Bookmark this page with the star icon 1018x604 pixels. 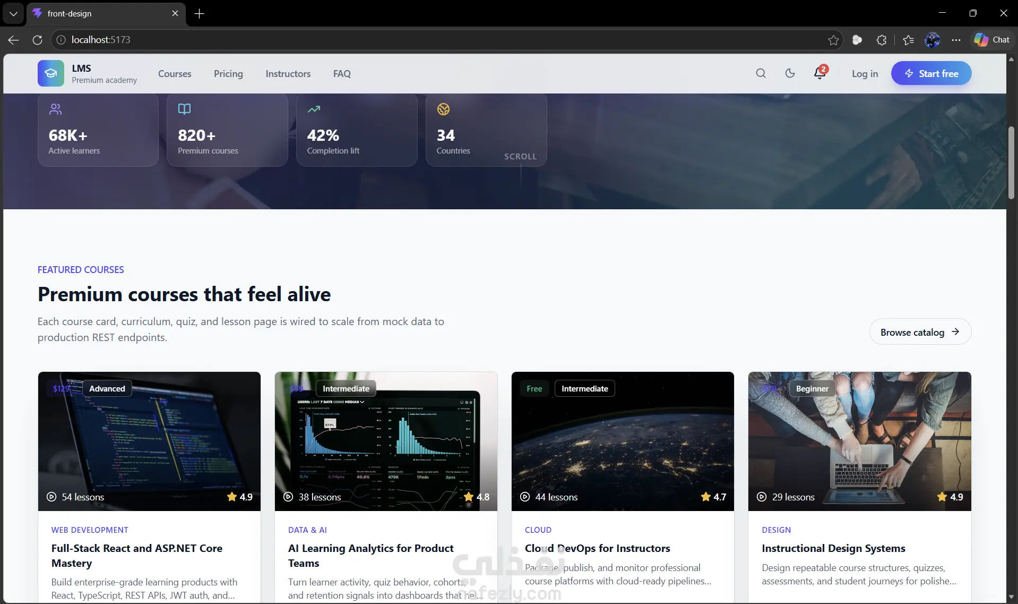tap(833, 40)
